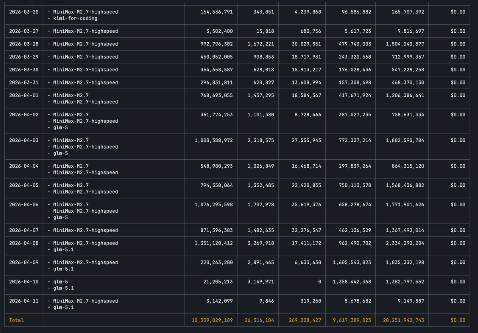The image size is (478, 333).
Task: Select the date 2026-04-10
Action: [x=24, y=282]
